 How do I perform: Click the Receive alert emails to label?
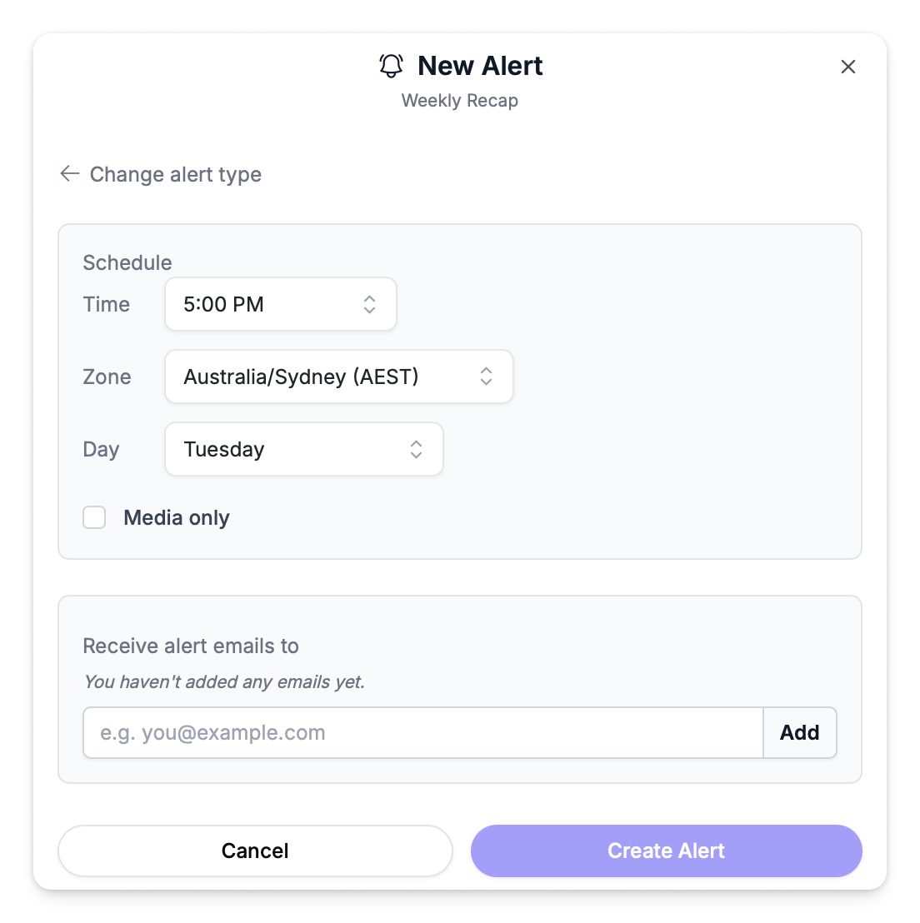[x=191, y=646]
